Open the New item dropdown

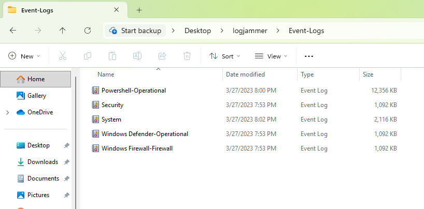pos(24,56)
